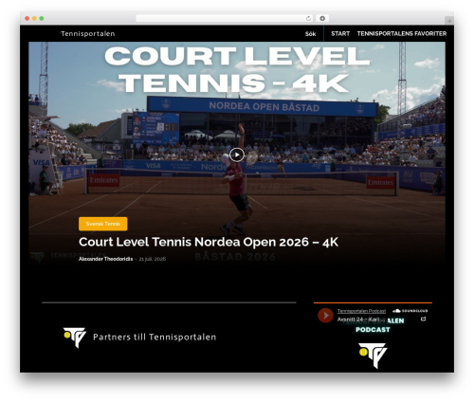Click the green maximize window button

pos(42,18)
